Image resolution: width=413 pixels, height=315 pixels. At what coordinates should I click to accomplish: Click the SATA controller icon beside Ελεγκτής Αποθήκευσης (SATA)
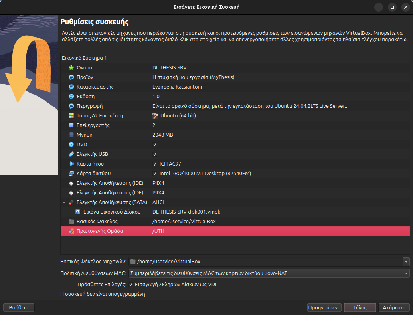click(71, 202)
